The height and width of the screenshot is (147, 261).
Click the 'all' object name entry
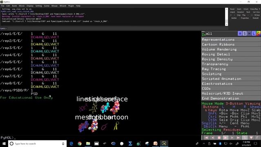[221, 33]
